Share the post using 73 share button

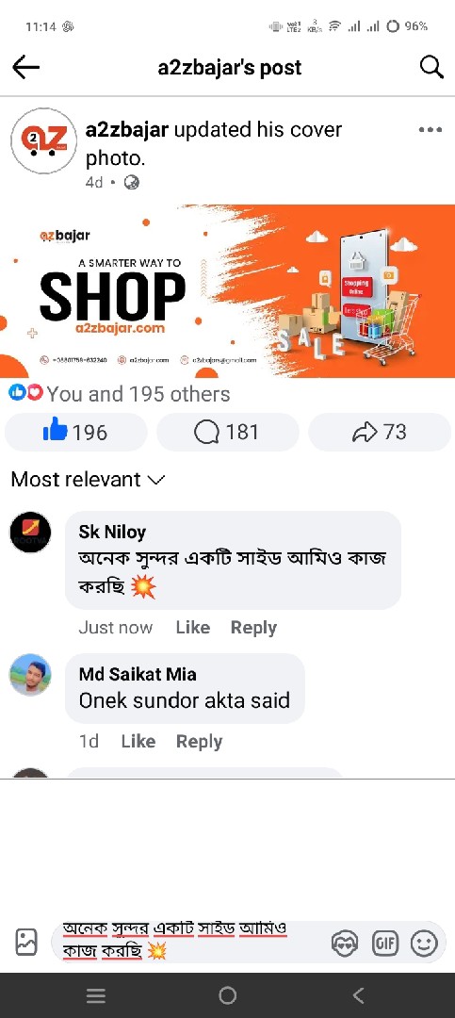pos(379,432)
